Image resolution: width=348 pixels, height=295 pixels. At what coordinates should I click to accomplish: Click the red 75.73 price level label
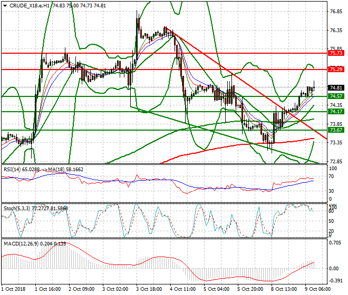point(336,53)
